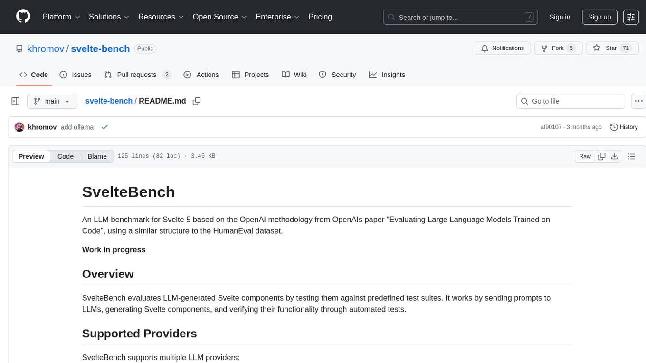Open commit af90107
This screenshot has height=363, width=646.
pyautogui.click(x=551, y=127)
